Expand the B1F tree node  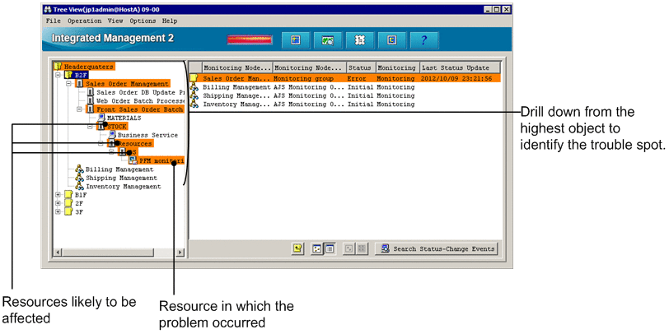click(58, 195)
